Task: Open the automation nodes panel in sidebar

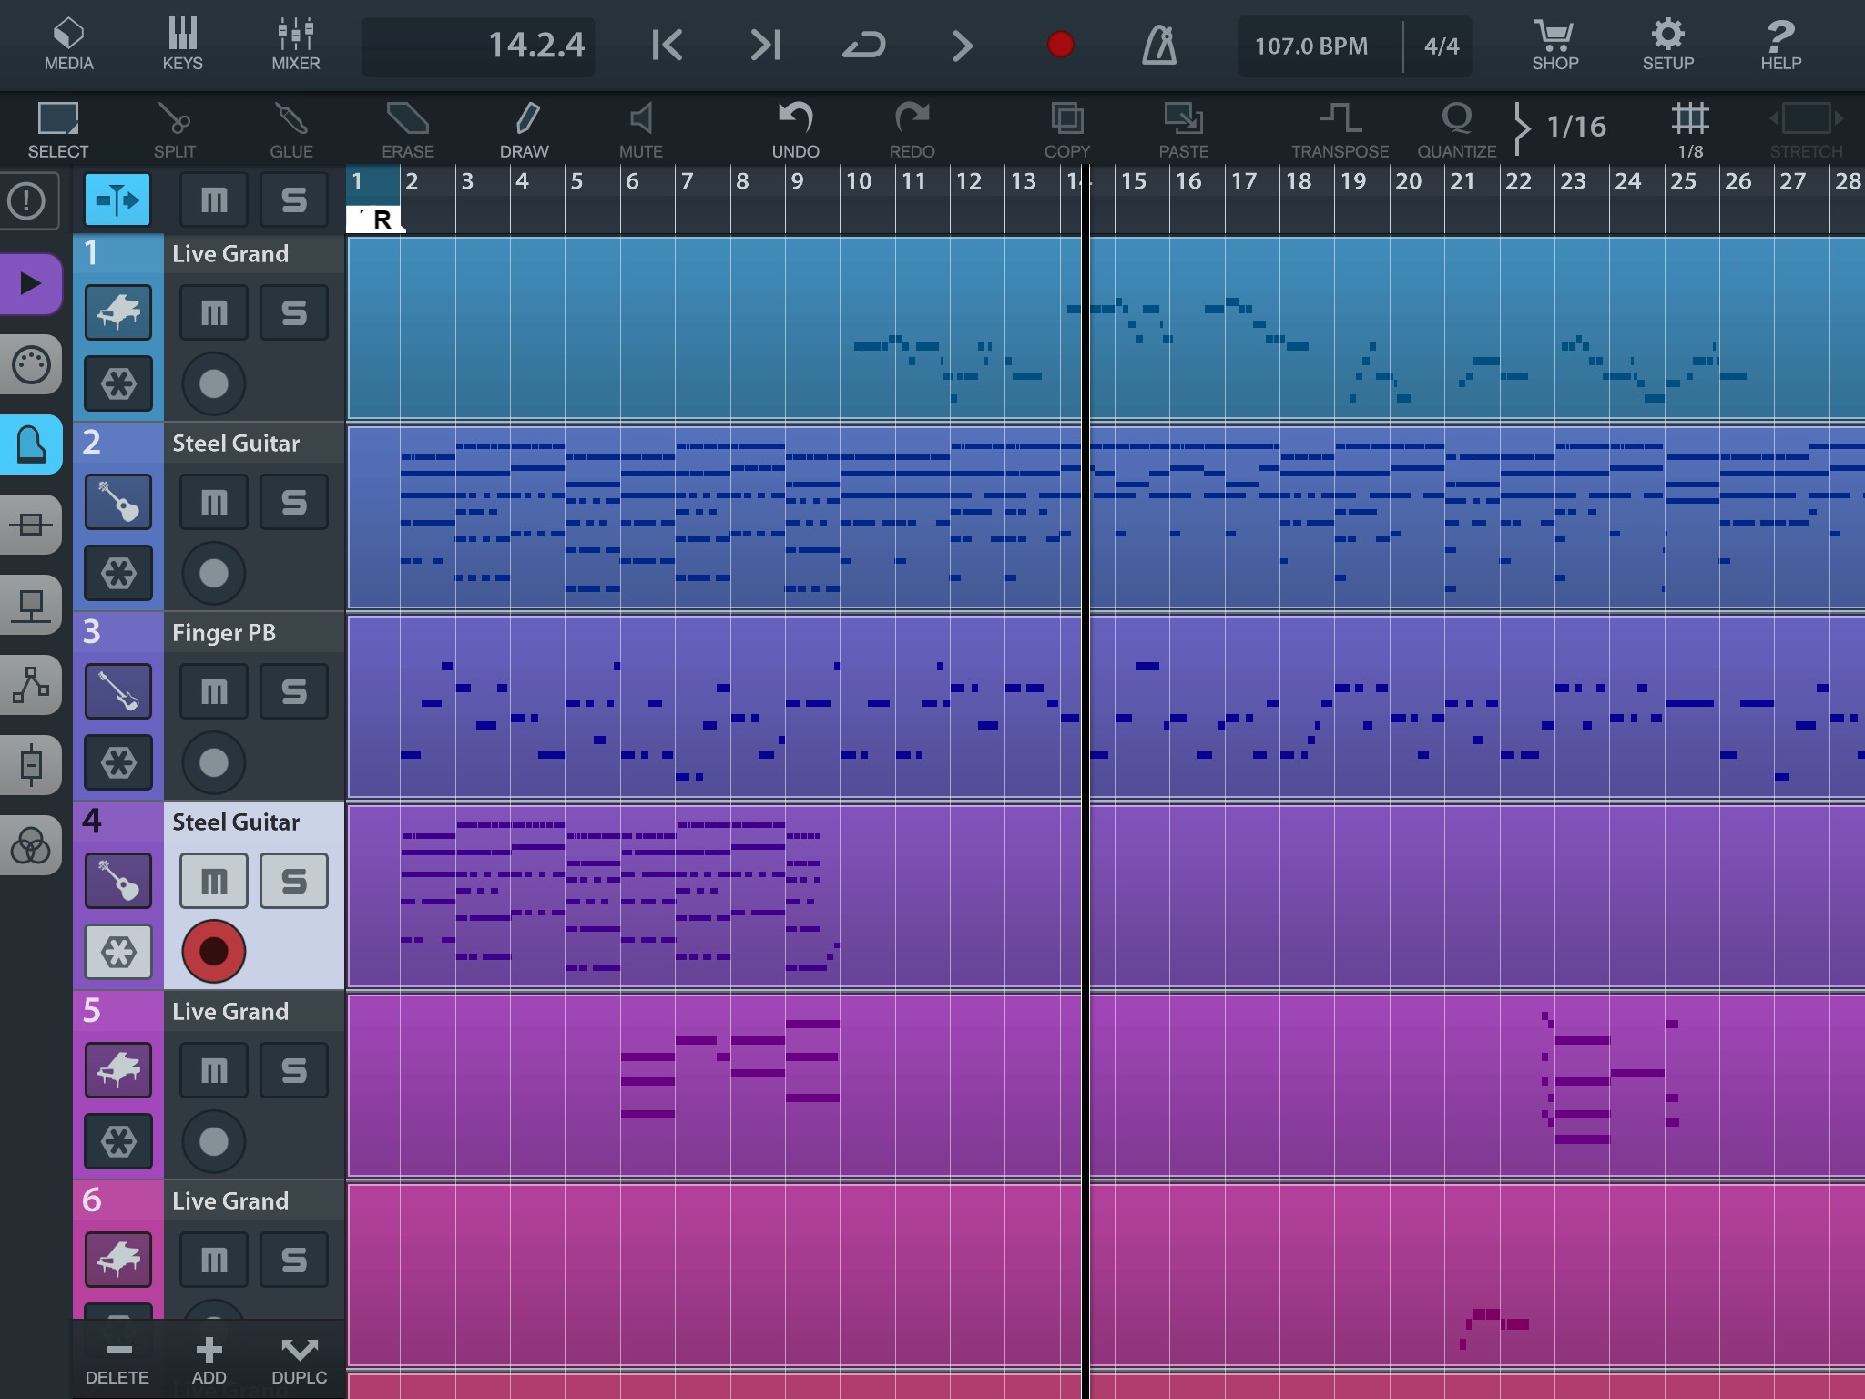Action: [x=30, y=685]
